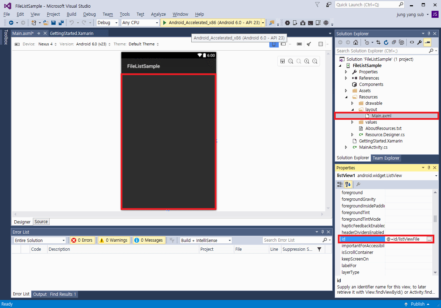Click the Search Error List field

tap(297, 240)
